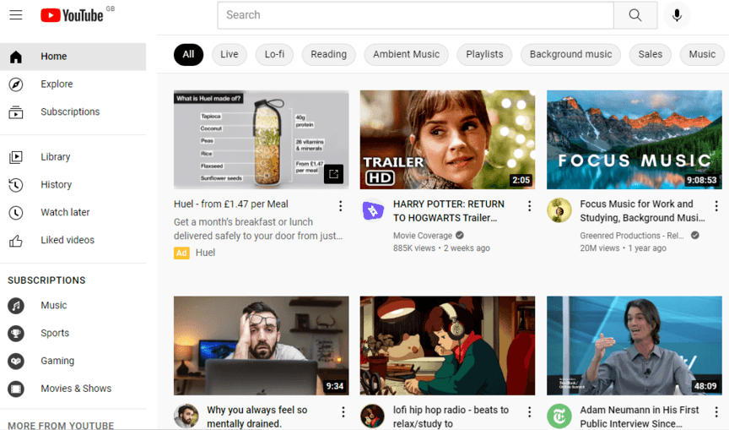Open Movies & Shows subscription label
Viewport: 729px width, 430px height.
pyautogui.click(x=76, y=389)
